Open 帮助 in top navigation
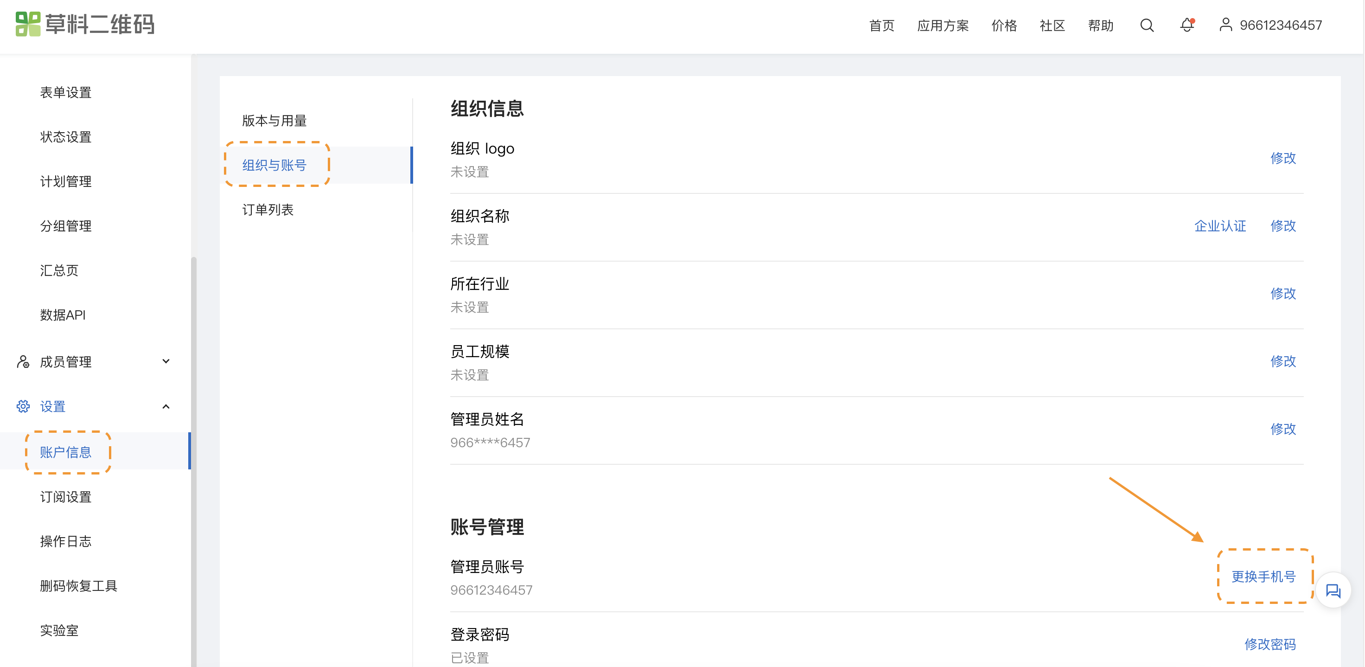Image resolution: width=1365 pixels, height=667 pixels. [x=1101, y=26]
